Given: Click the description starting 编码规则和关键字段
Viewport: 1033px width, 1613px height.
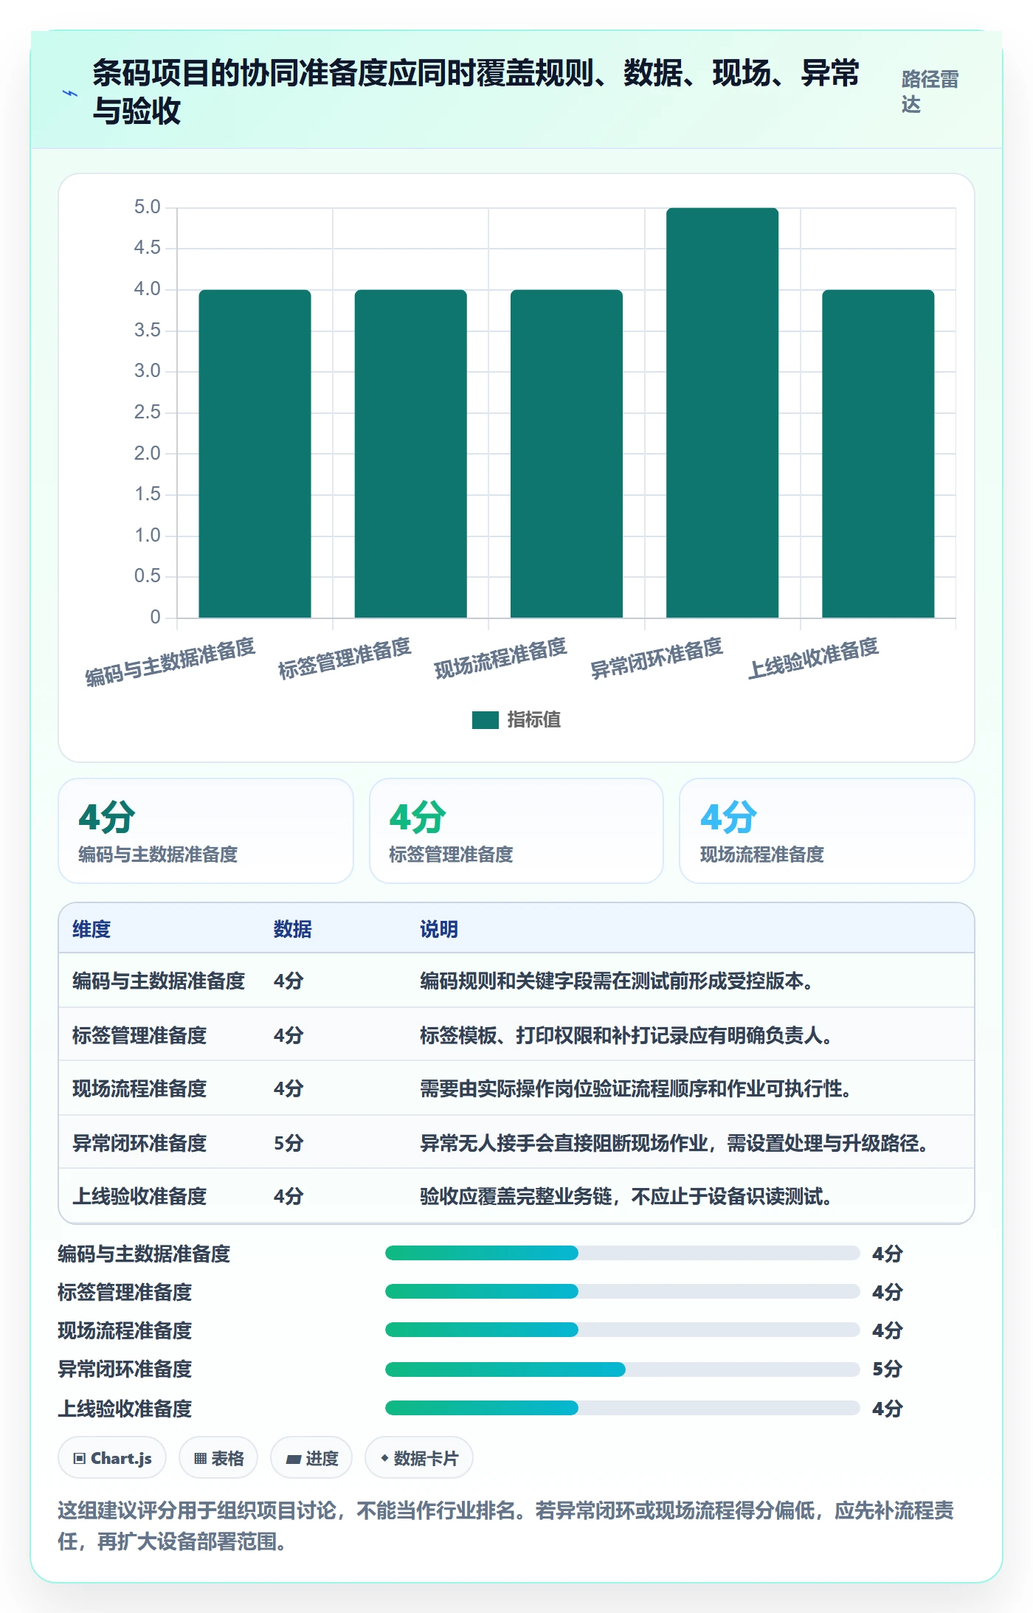Looking at the screenshot, I should pyautogui.click(x=618, y=981).
